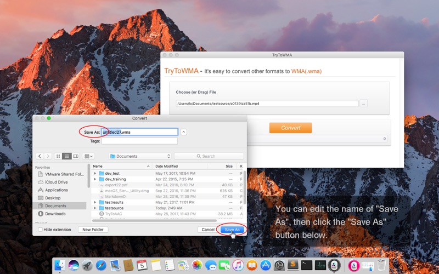Open Reminders from the dock
The width and height of the screenshot is (439, 274).
[170, 265]
